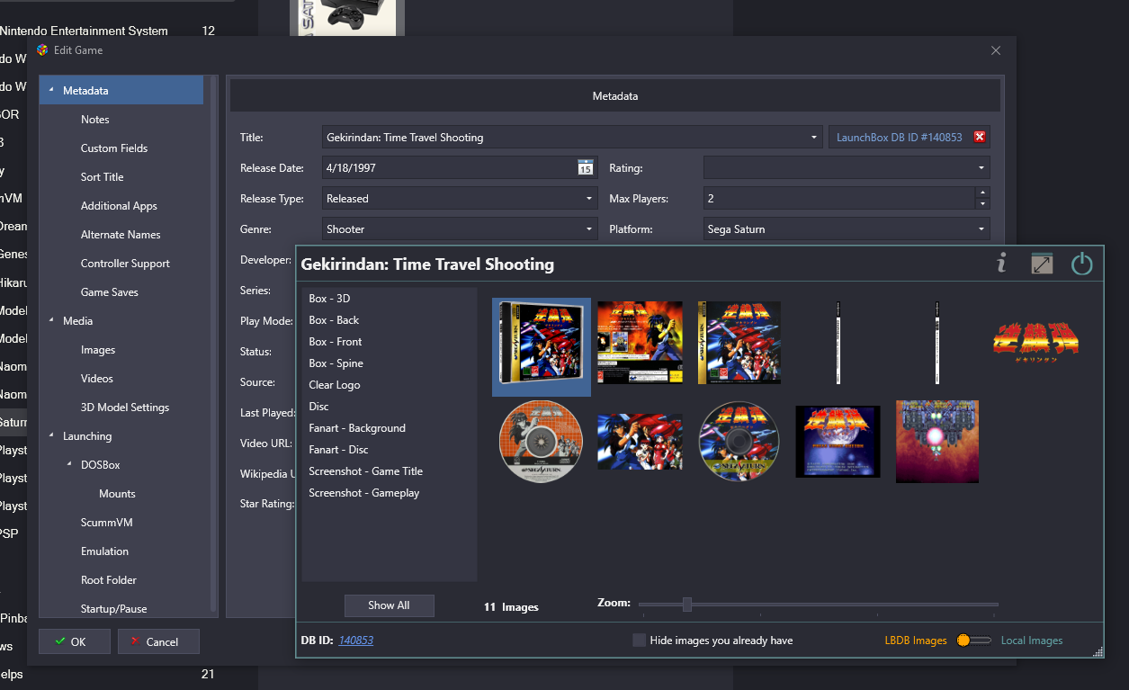This screenshot has width=1129, height=690.
Task: Open the LaunchBox DB ID #140853 link
Action: [x=899, y=138]
